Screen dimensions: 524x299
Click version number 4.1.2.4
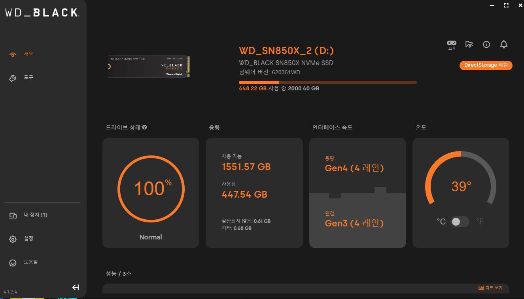[x=10, y=292]
